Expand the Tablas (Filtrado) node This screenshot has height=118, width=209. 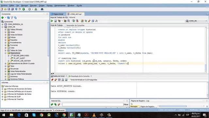click(x=6, y=29)
